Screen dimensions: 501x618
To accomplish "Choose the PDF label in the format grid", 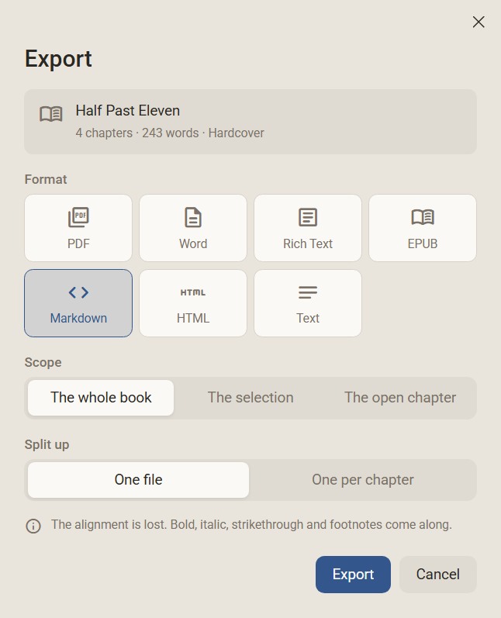I will coord(78,243).
